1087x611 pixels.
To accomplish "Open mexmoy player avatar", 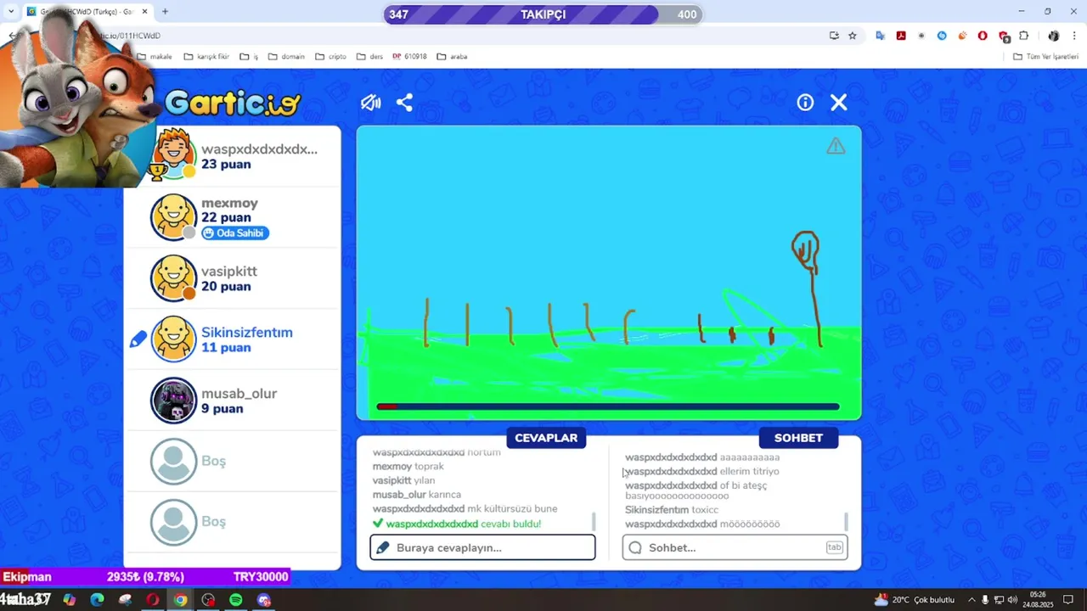I will [174, 217].
